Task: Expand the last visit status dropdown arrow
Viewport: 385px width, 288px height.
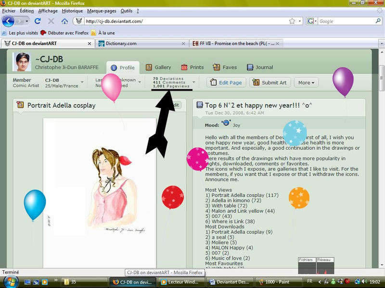Action: click(x=140, y=82)
